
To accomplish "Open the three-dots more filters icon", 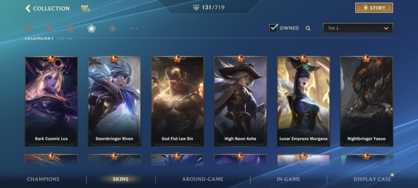I will tap(133, 28).
